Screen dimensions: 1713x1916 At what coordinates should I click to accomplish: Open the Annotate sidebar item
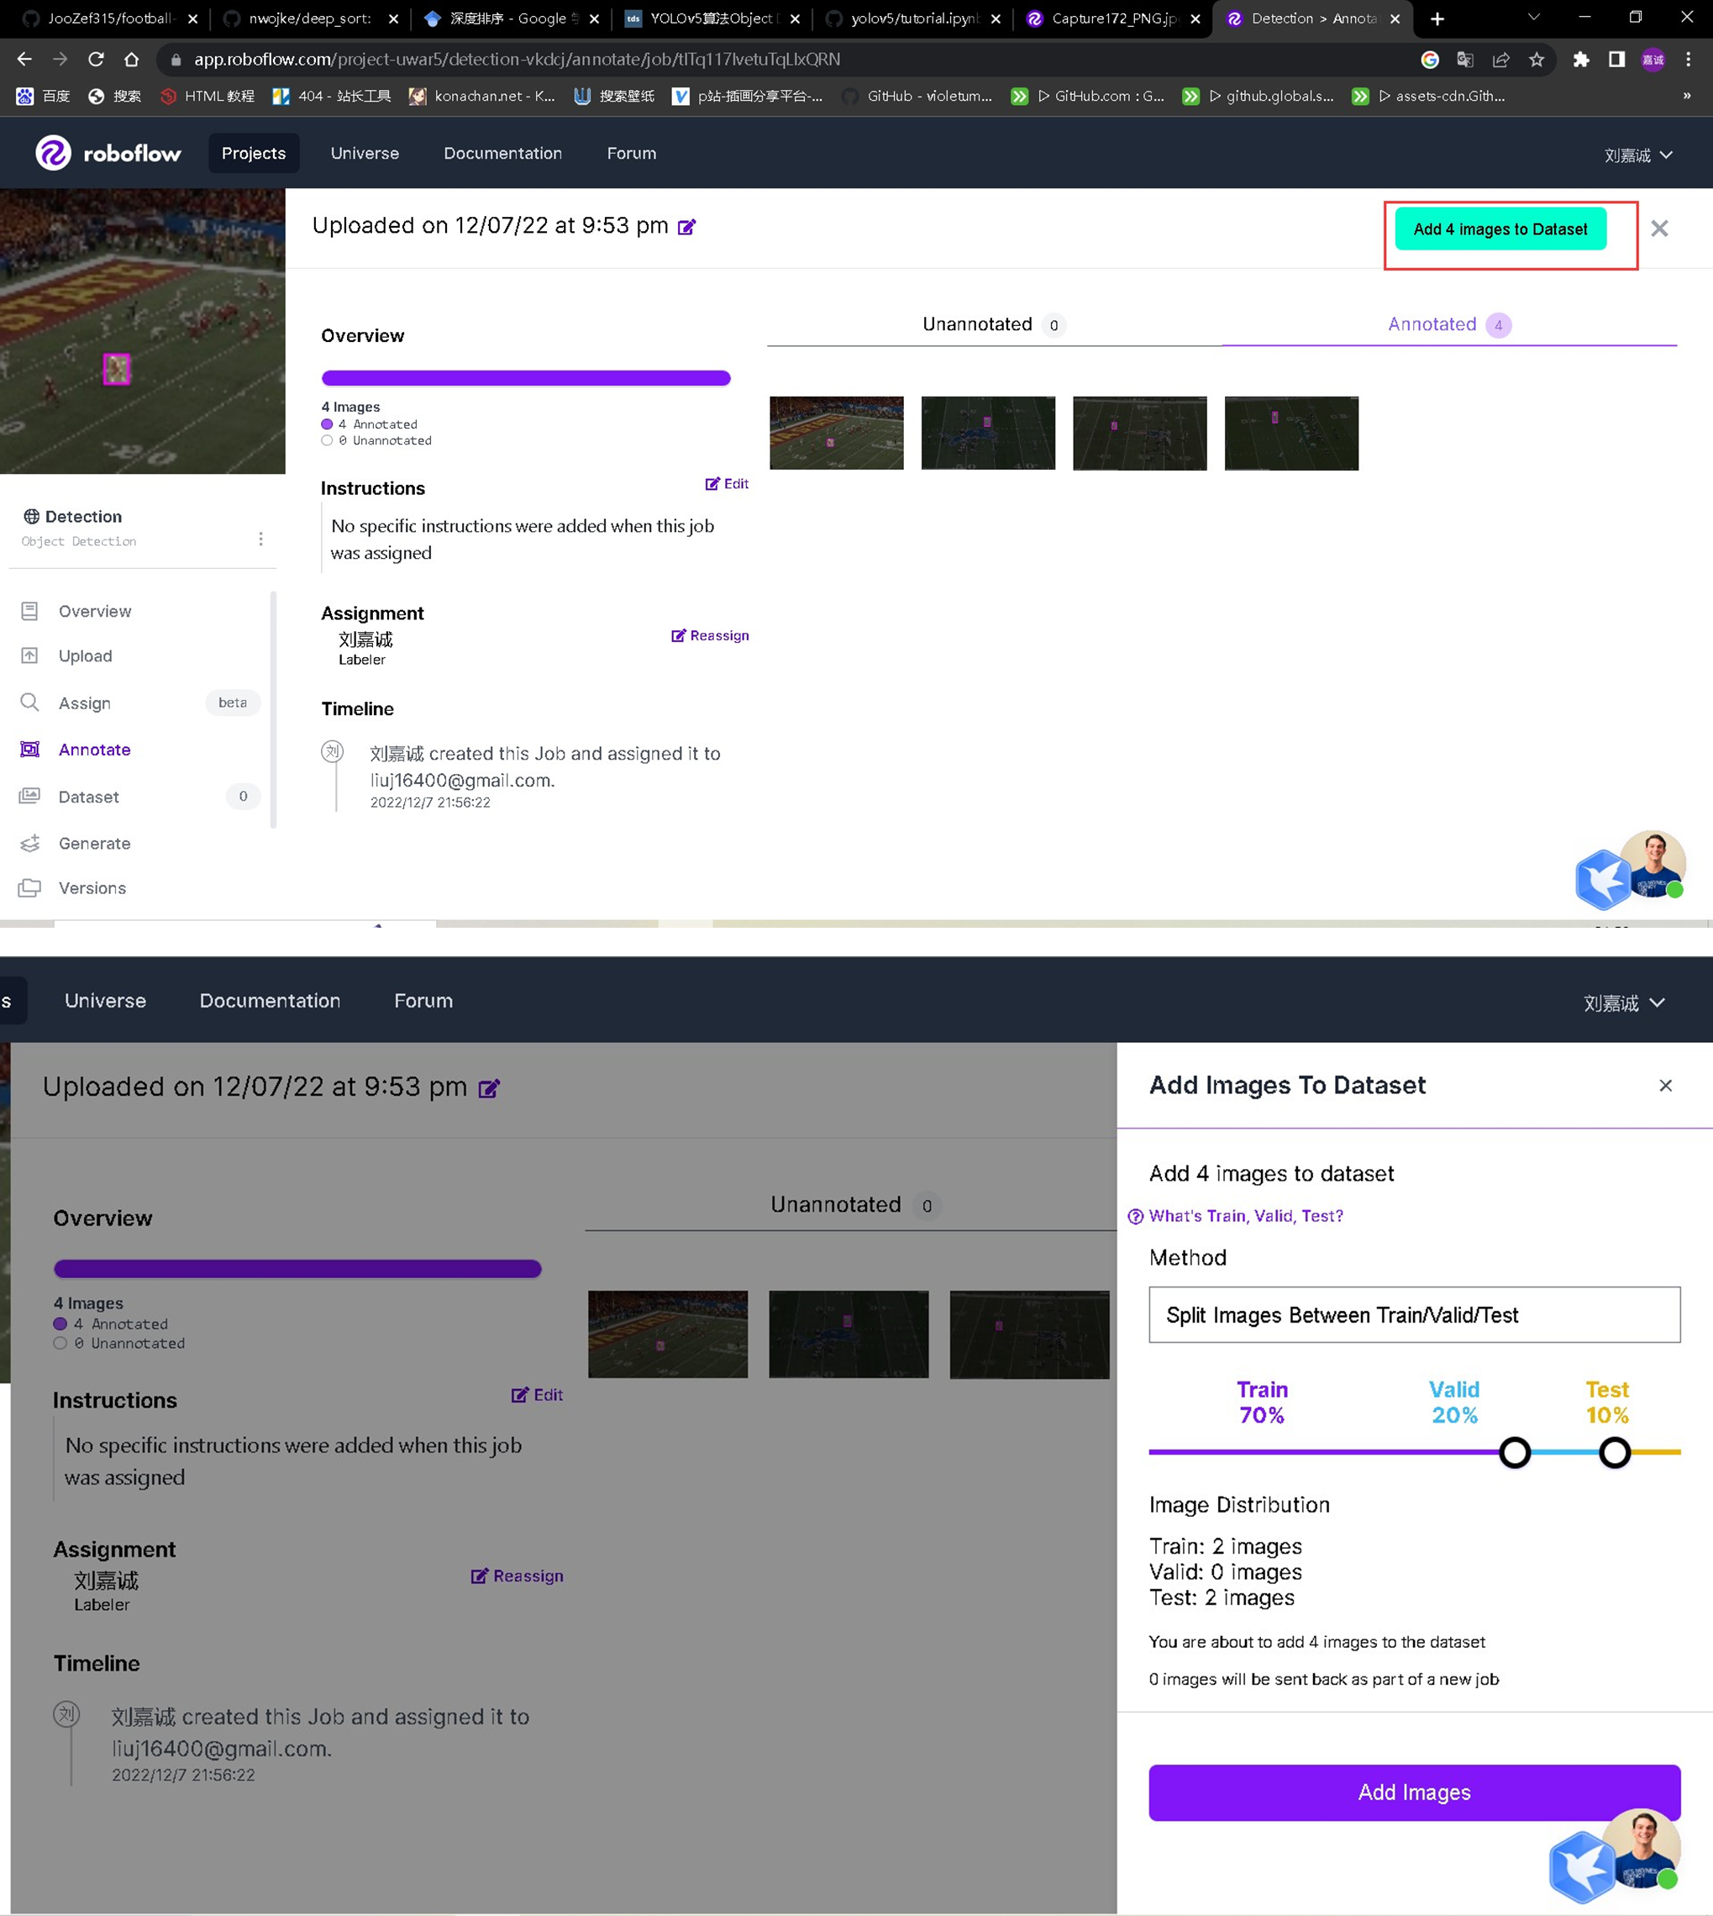pos(94,750)
